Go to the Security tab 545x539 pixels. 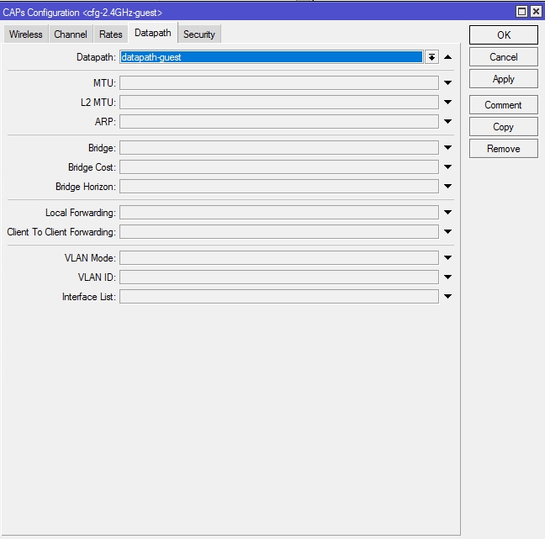tap(199, 34)
